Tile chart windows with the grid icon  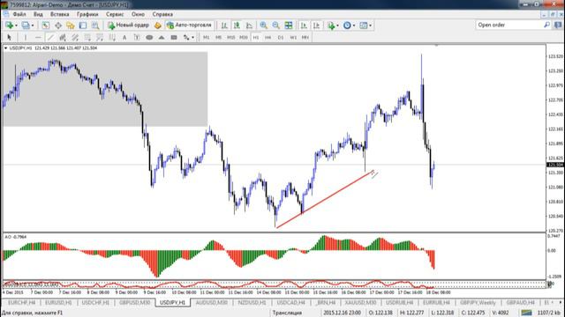point(289,26)
